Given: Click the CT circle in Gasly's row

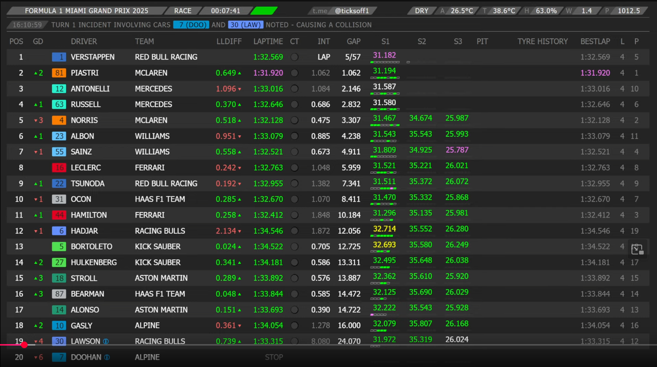Looking at the screenshot, I should [295, 325].
